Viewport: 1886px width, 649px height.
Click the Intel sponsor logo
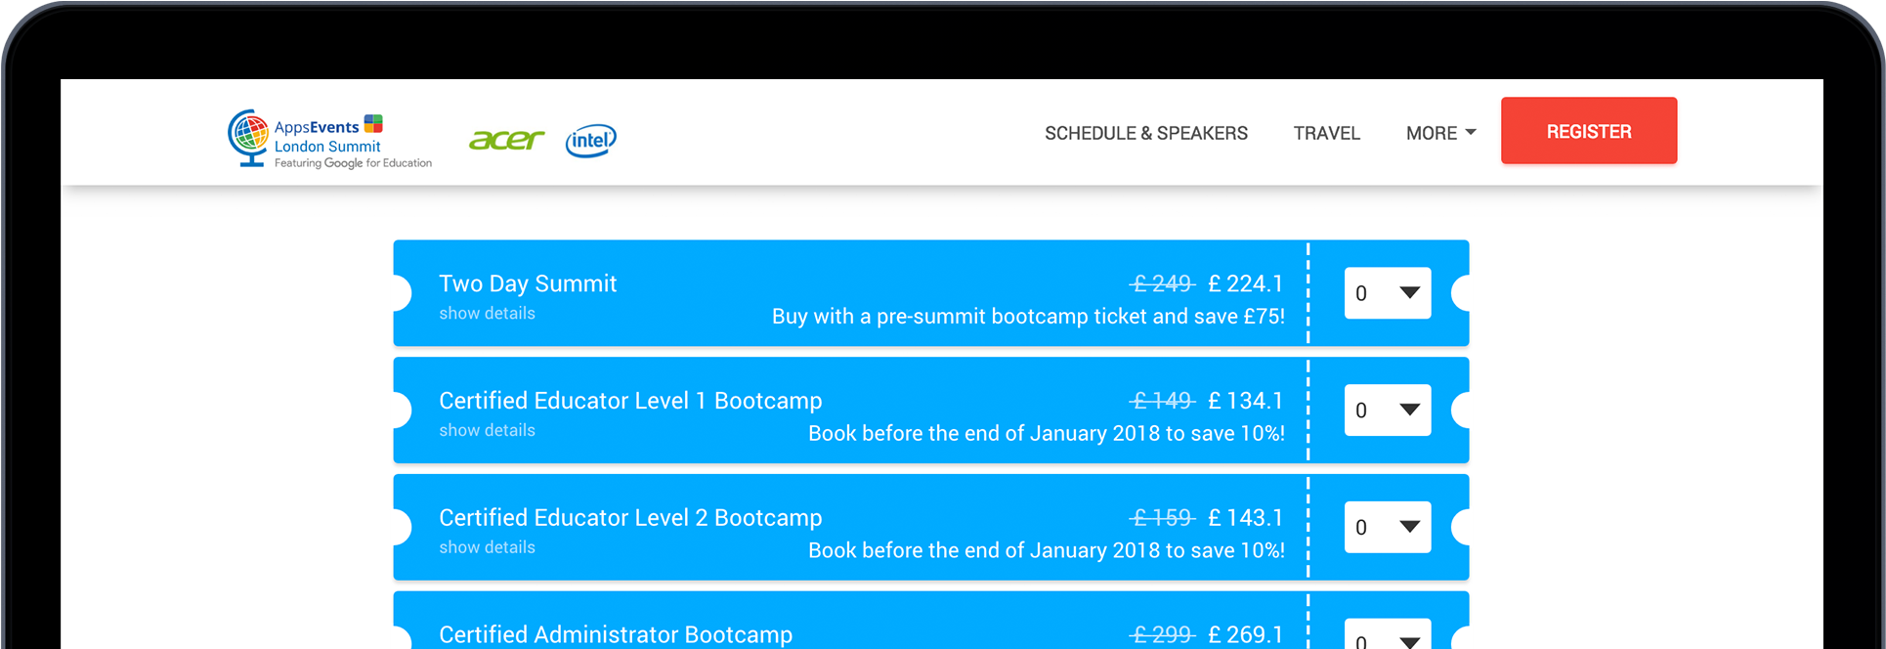tap(590, 141)
